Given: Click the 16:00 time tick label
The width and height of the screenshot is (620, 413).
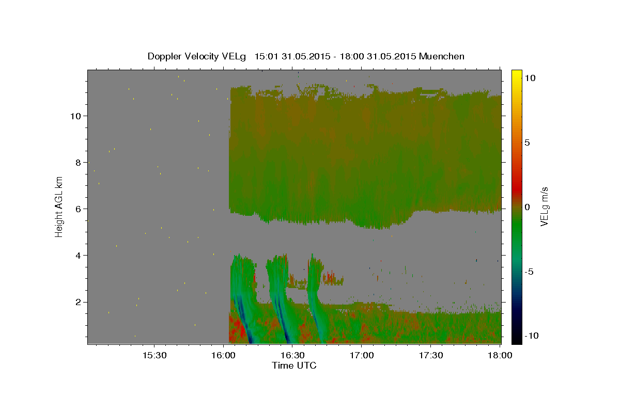Looking at the screenshot, I should point(223,355).
